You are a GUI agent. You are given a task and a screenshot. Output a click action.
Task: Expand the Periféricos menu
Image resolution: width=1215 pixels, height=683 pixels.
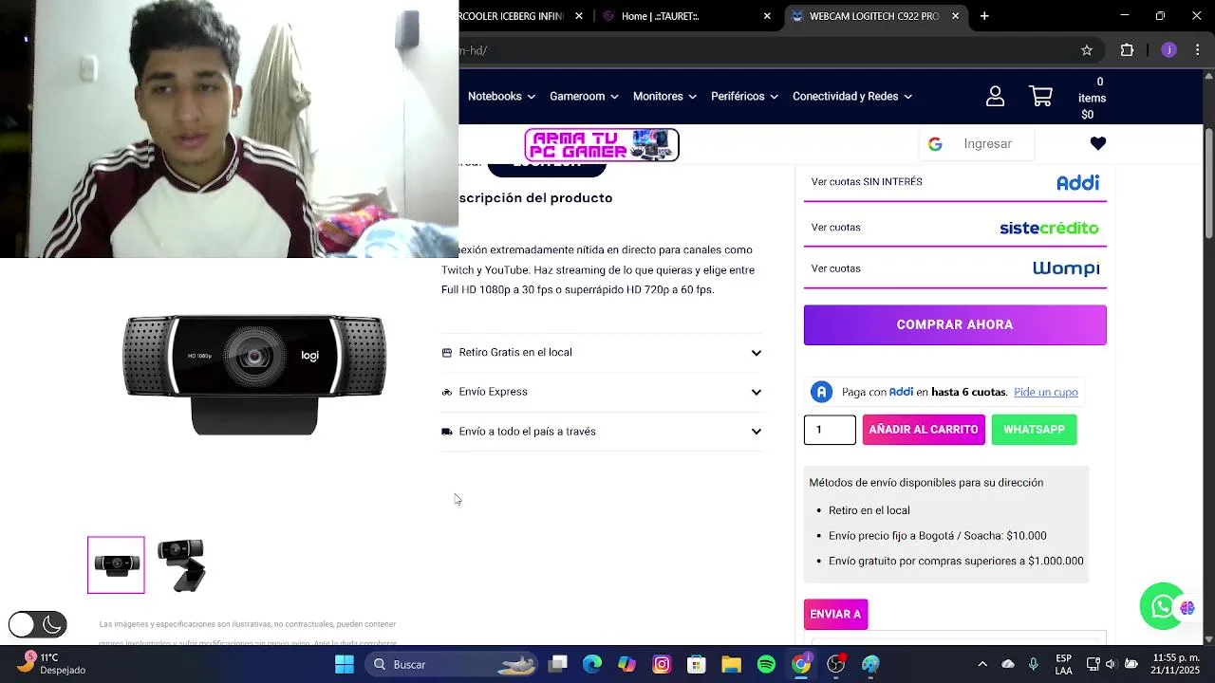(744, 96)
